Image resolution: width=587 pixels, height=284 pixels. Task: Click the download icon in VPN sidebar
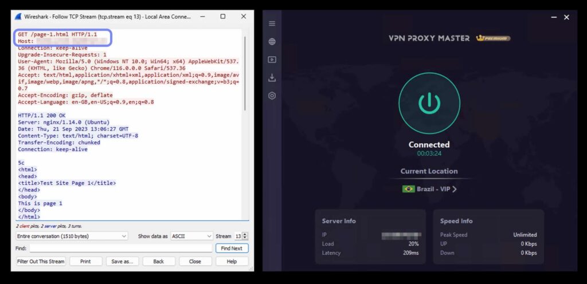coord(272,78)
